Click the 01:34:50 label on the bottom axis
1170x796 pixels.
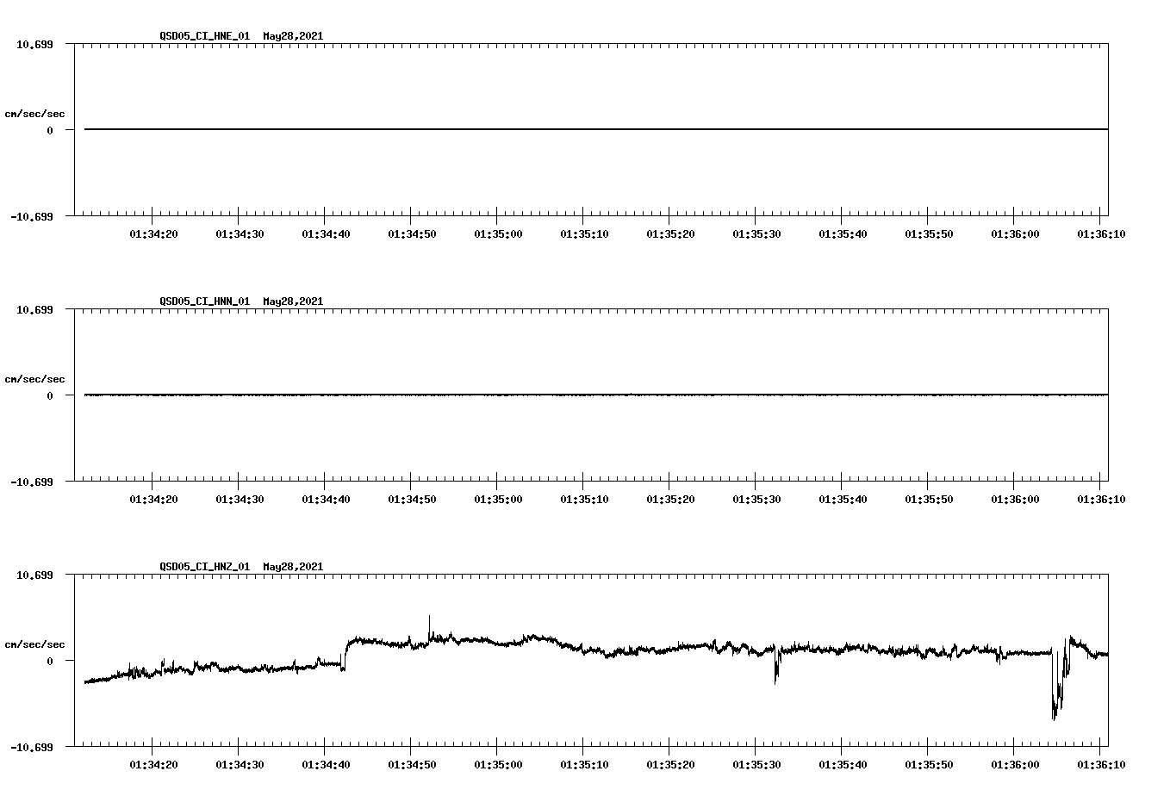(x=411, y=763)
